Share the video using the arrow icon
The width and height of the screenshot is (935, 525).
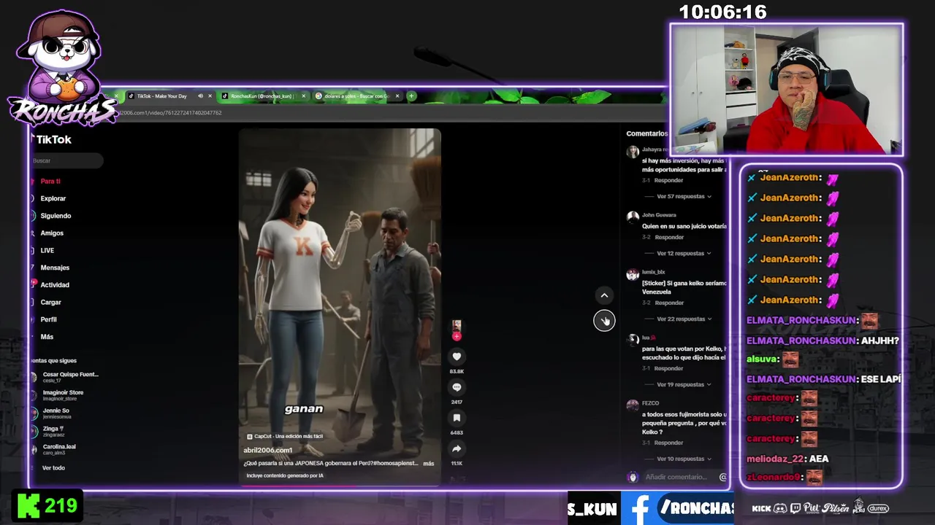tap(457, 448)
